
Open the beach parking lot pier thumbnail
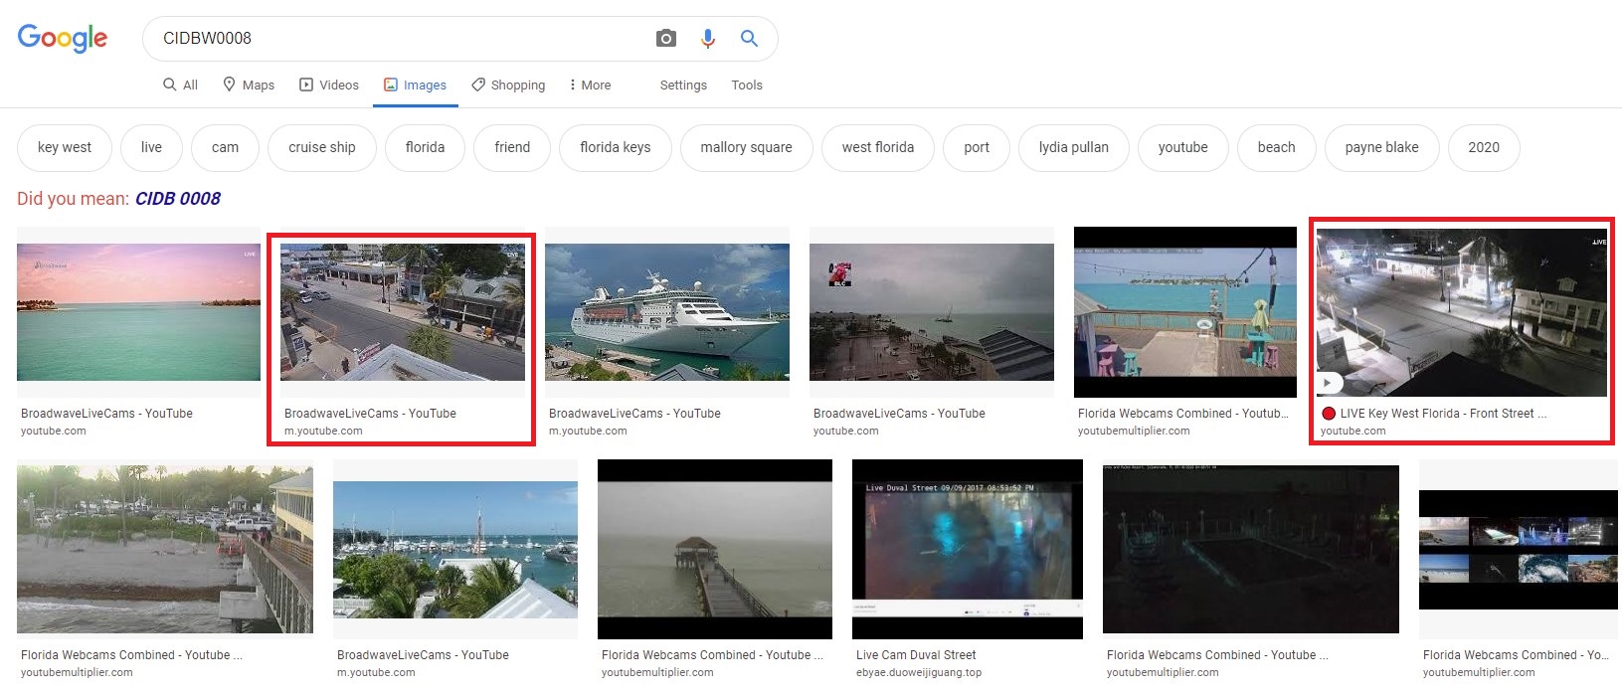coord(165,549)
